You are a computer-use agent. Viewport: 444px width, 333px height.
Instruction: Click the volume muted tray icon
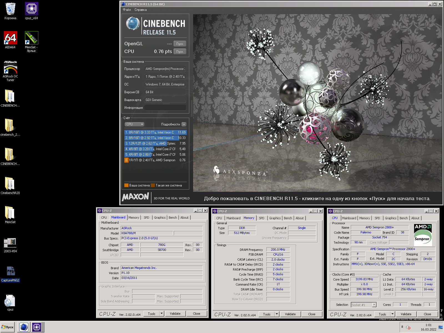point(408,327)
